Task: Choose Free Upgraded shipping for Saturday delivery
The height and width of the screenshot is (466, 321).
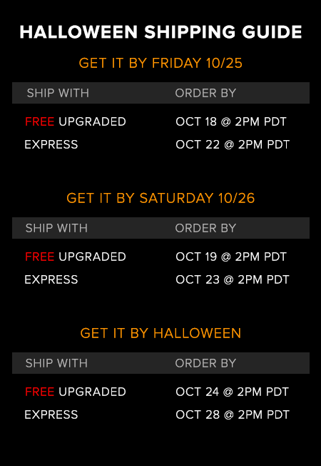Action: (76, 257)
